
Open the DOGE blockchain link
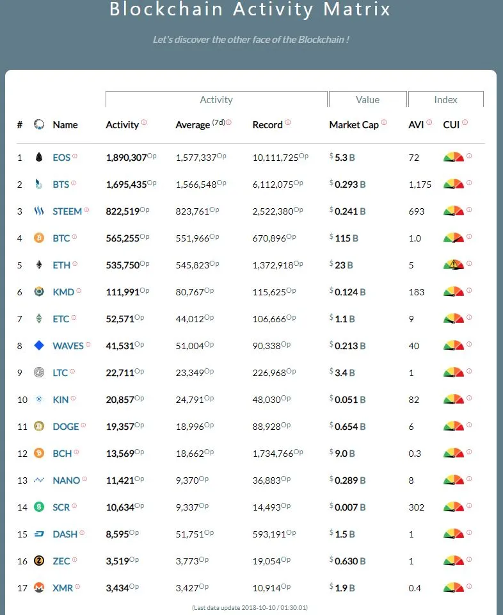click(66, 427)
